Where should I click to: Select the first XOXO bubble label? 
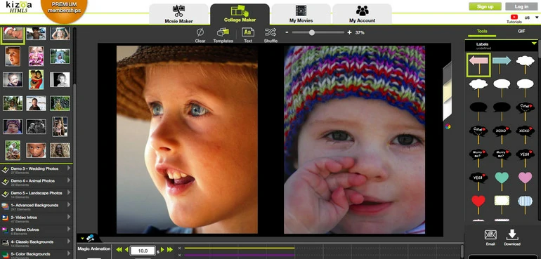[x=502, y=135]
